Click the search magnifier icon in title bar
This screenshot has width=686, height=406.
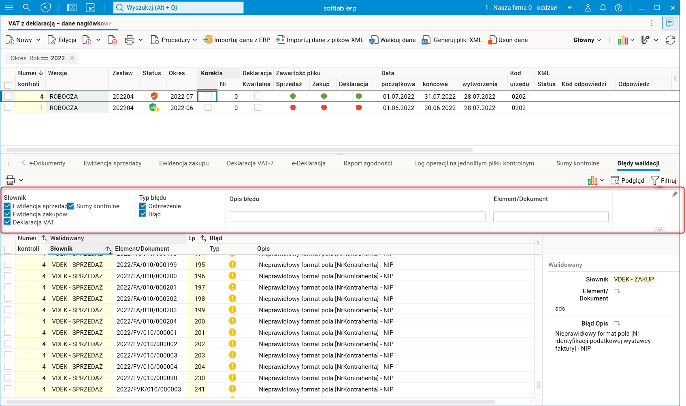(27, 8)
